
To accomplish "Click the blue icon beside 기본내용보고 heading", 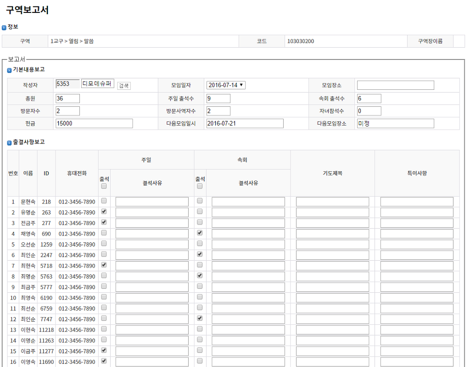I will 10,70.
